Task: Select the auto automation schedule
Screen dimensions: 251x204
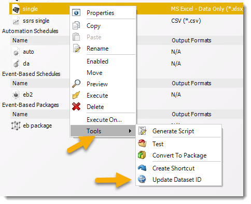Action: tap(29, 52)
